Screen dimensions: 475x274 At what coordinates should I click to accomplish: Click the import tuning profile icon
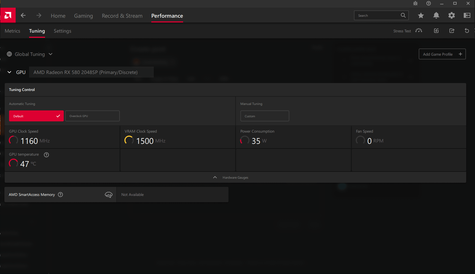tap(436, 31)
